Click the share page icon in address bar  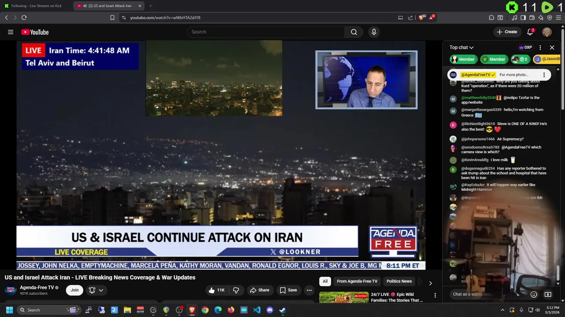coord(411,18)
